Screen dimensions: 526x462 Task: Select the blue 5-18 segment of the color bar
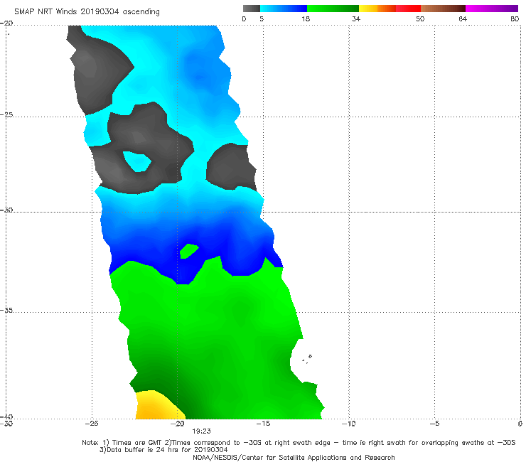(284, 9)
